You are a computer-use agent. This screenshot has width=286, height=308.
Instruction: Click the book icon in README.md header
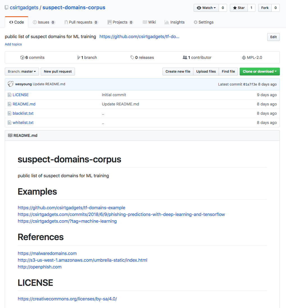tap(10, 135)
